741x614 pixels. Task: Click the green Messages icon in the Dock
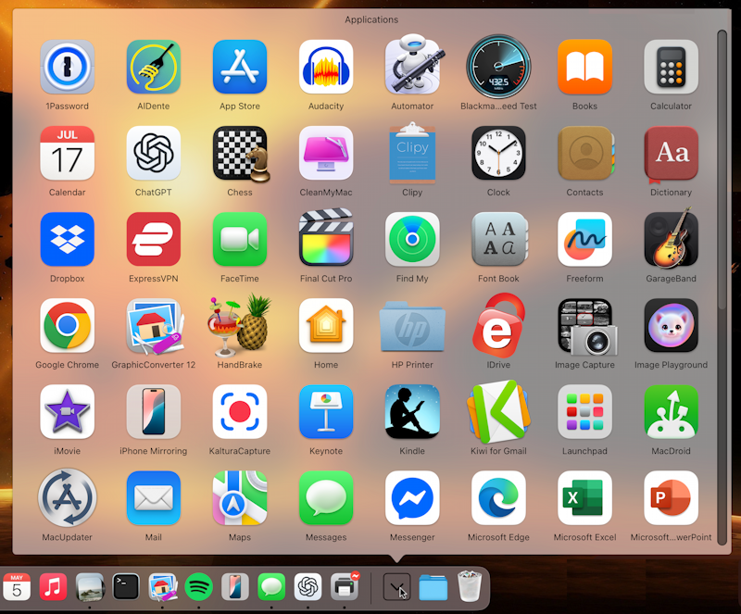click(271, 586)
